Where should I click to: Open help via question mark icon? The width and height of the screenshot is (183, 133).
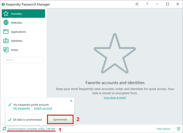tap(147, 4)
